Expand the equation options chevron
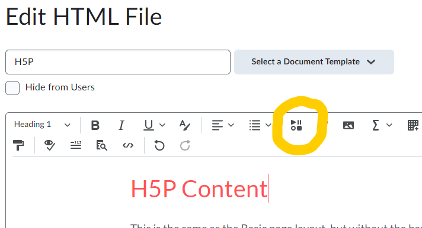The width and height of the screenshot is (422, 228). (389, 125)
